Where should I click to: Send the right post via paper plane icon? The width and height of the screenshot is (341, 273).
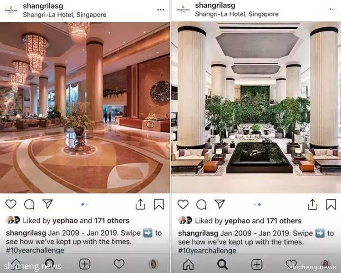pos(220,204)
